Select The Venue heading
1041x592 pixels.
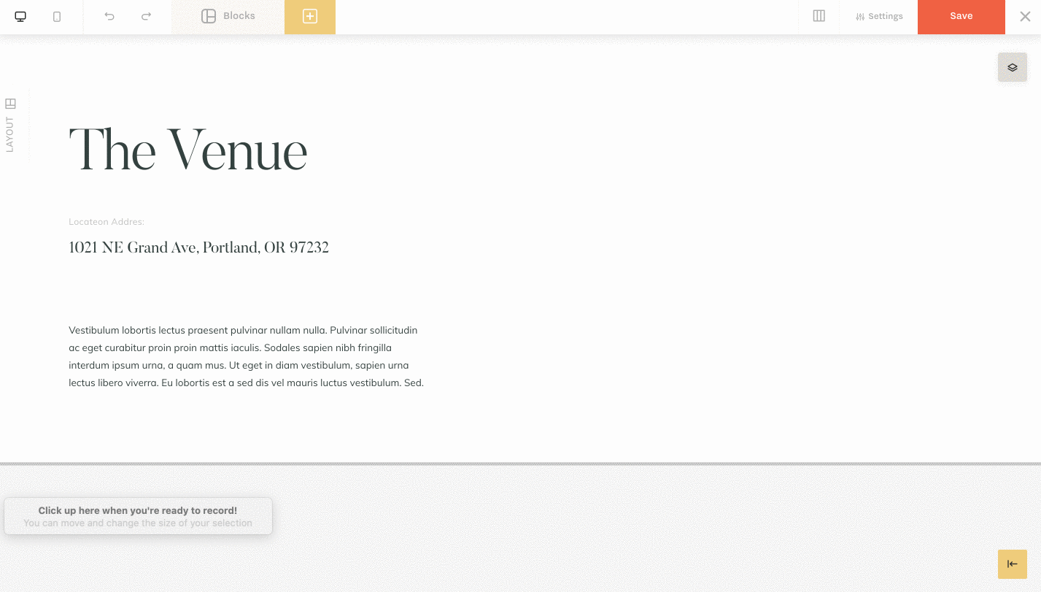coord(188,150)
